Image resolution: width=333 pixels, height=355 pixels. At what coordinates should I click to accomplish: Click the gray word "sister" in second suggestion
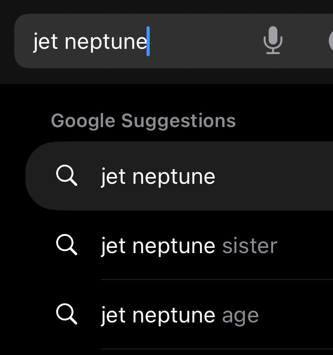pyautogui.click(x=249, y=246)
